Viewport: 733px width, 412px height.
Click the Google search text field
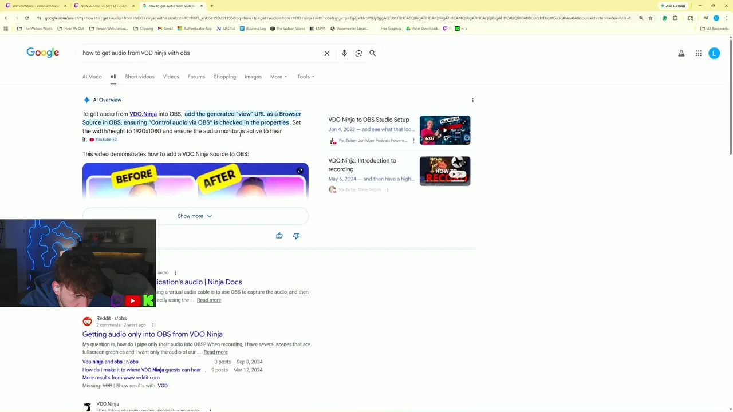[200, 53]
